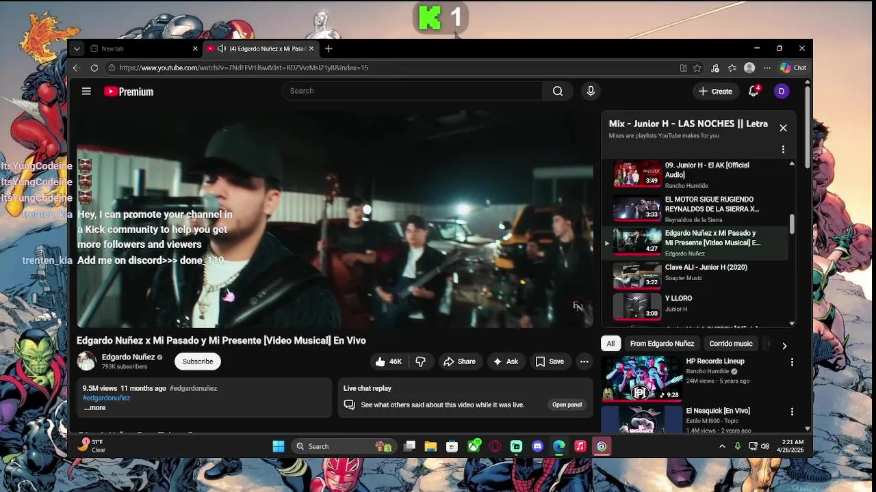Select the Corrido music chip
Screen dimensions: 876x492
(731, 344)
